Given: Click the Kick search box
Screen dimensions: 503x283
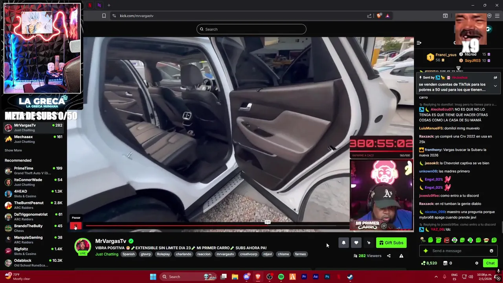Looking at the screenshot, I should (251, 29).
